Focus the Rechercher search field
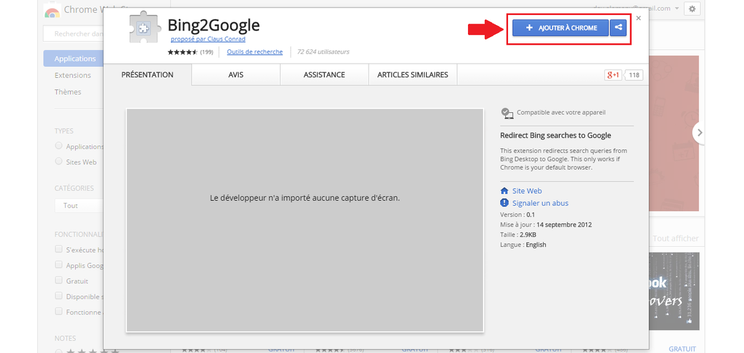The height and width of the screenshot is (353, 744). 74,34
